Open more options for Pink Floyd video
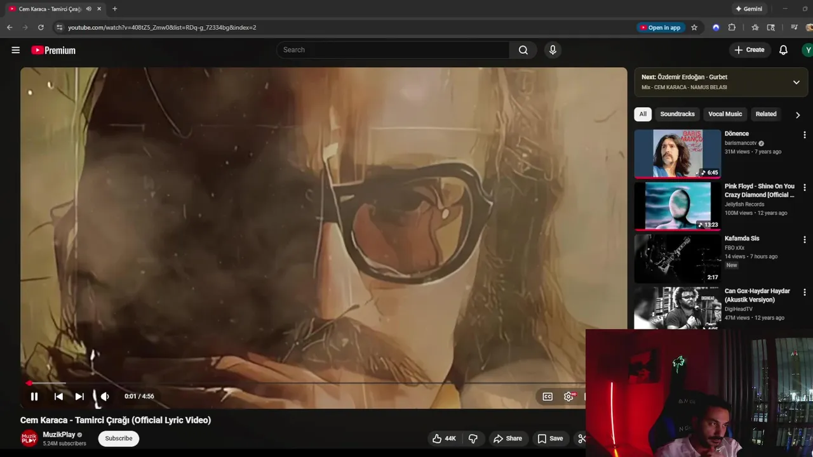Viewport: 813px width, 457px height. (x=805, y=188)
